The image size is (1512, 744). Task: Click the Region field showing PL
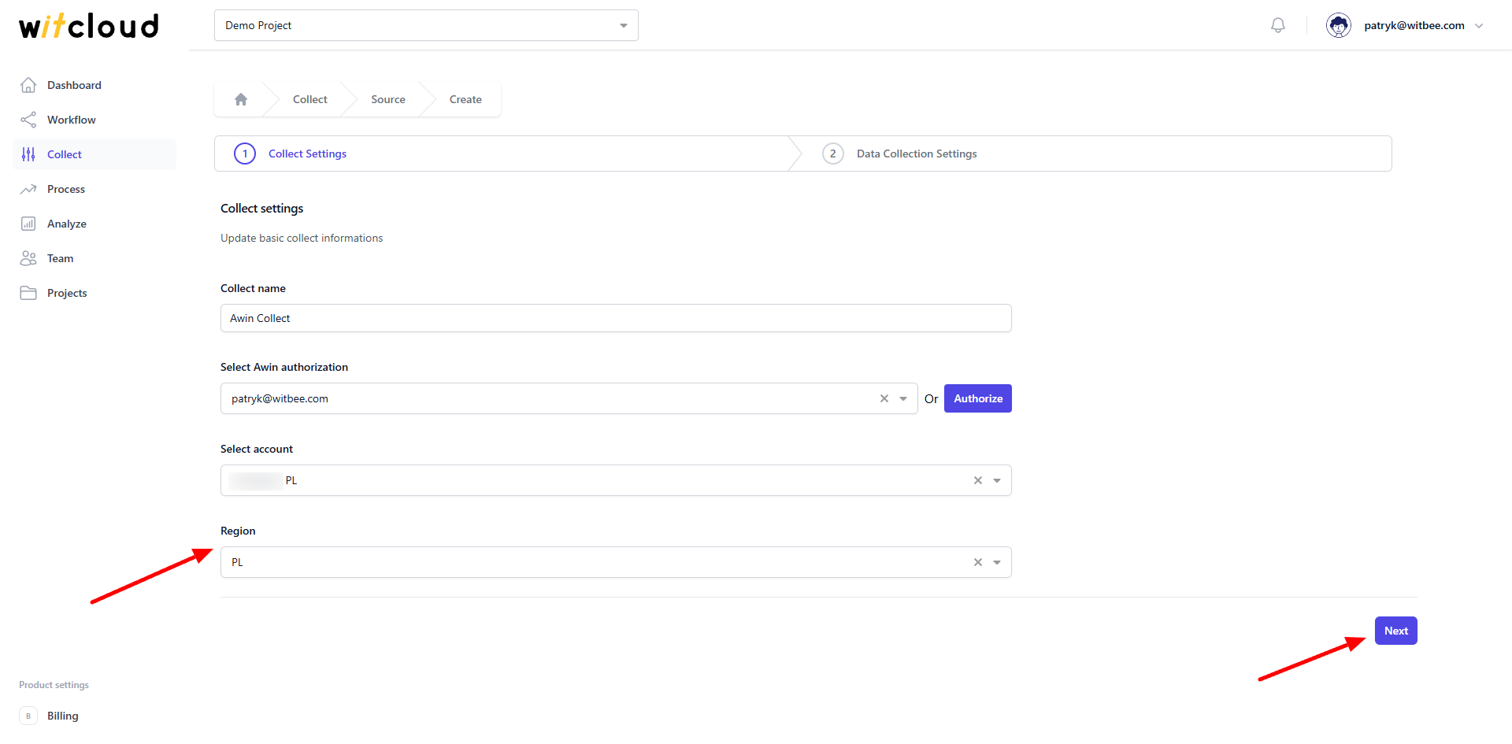pos(616,562)
